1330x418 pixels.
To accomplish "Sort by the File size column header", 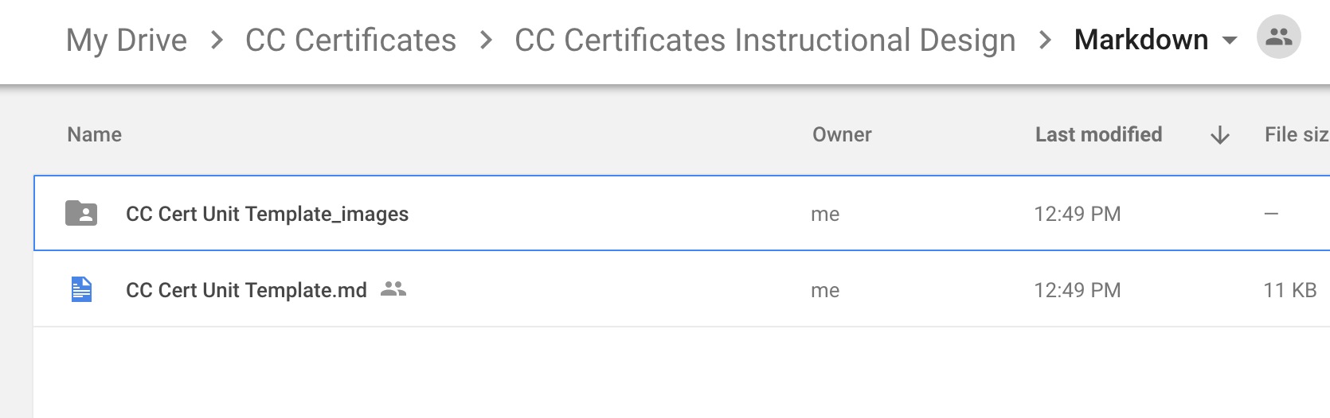I will click(1296, 135).
